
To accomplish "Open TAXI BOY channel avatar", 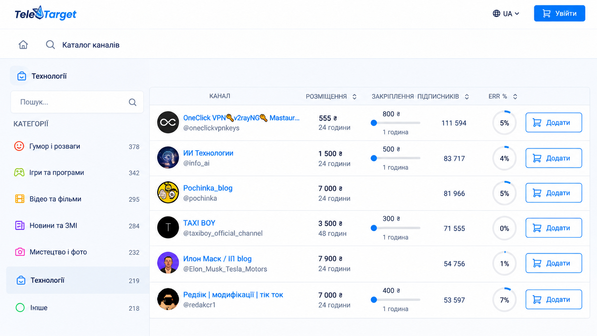I will coord(168,227).
